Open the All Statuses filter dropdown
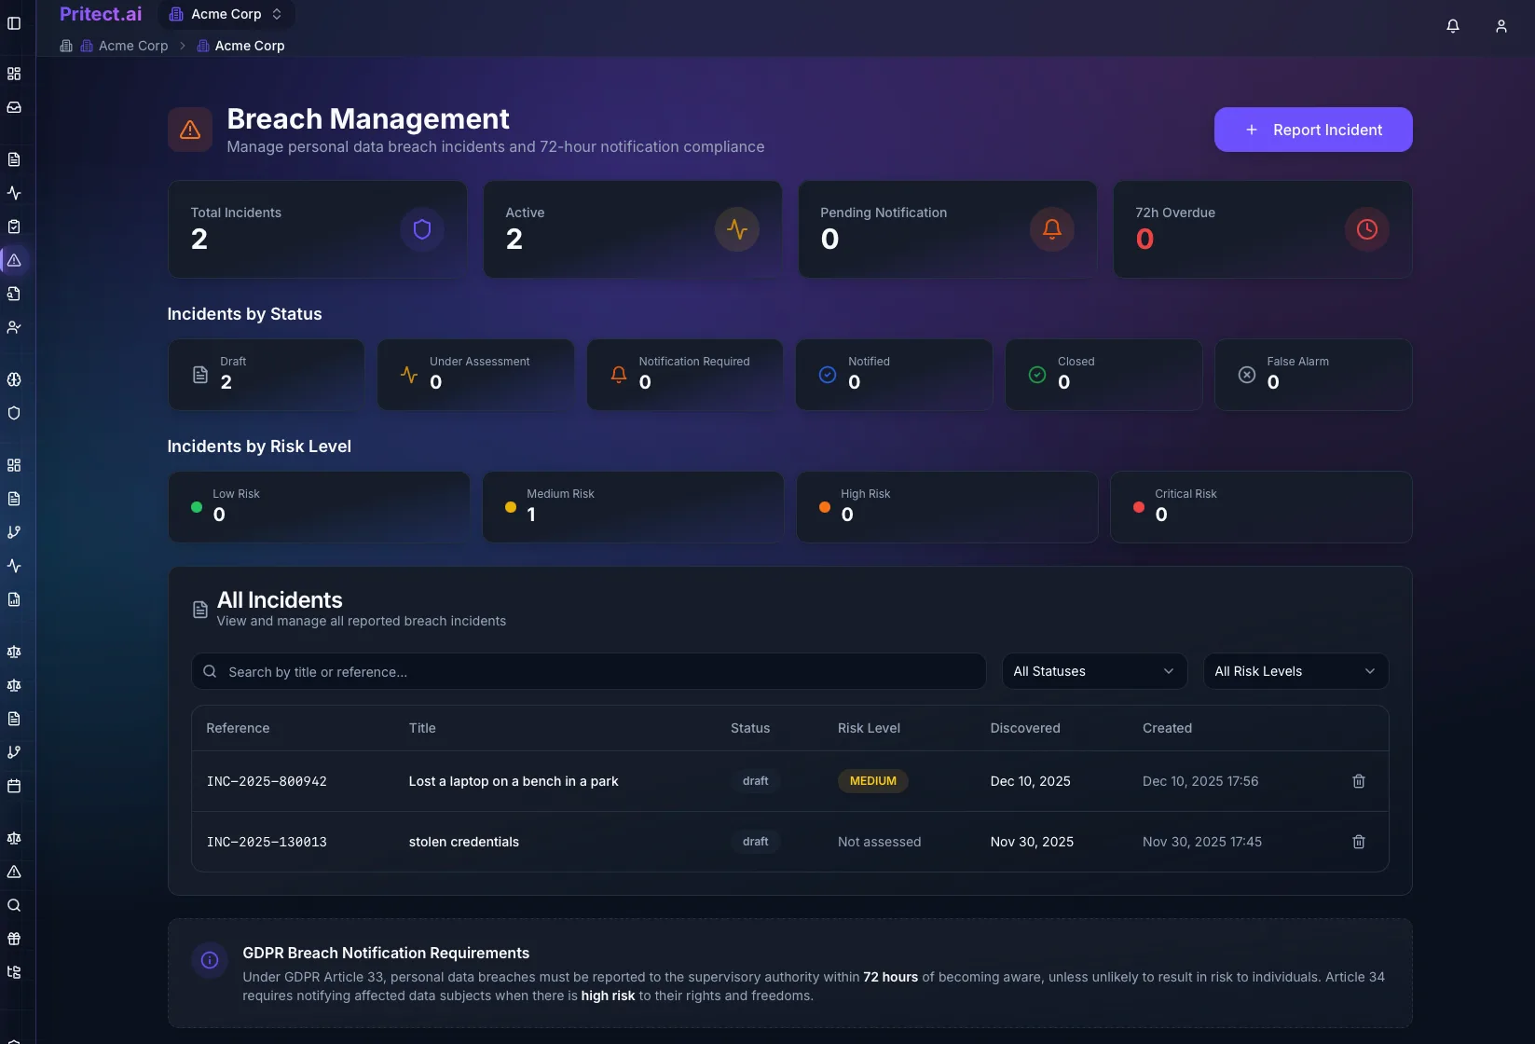The height and width of the screenshot is (1044, 1535). [1094, 671]
